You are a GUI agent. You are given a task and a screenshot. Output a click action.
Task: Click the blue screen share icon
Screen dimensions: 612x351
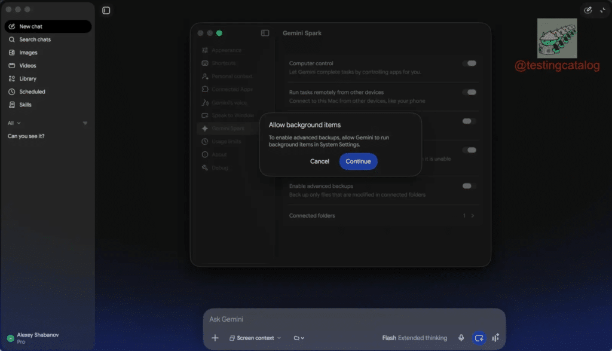(x=479, y=338)
